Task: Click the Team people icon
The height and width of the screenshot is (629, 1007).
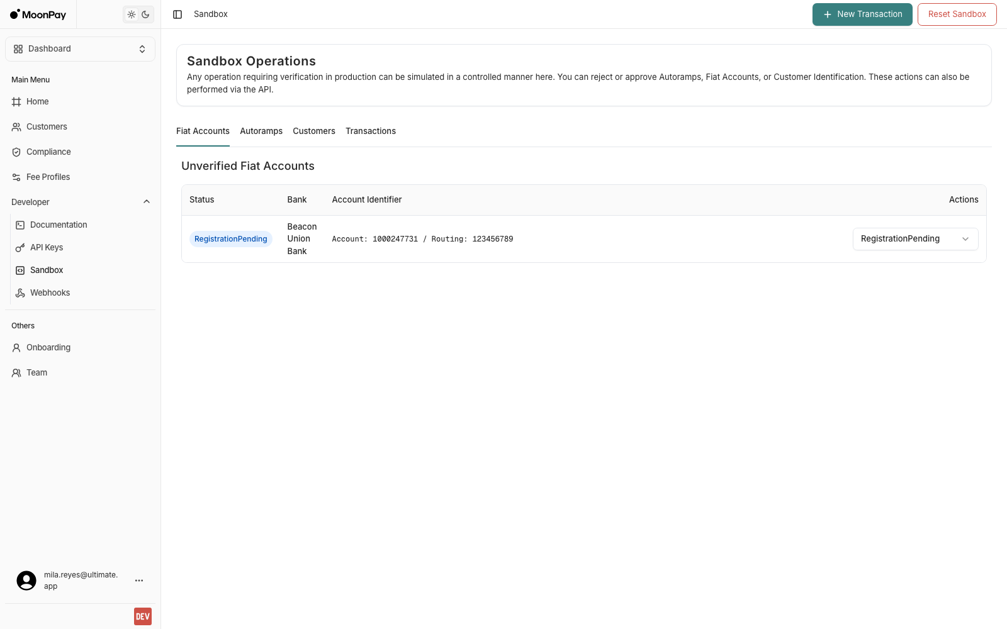Action: click(x=16, y=373)
